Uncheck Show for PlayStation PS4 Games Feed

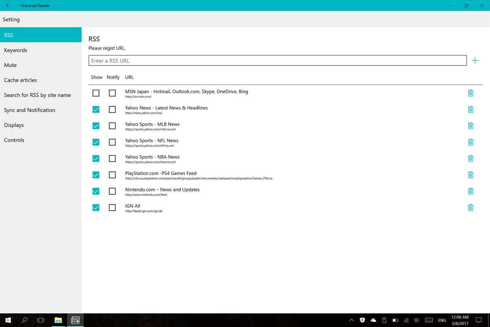96,175
